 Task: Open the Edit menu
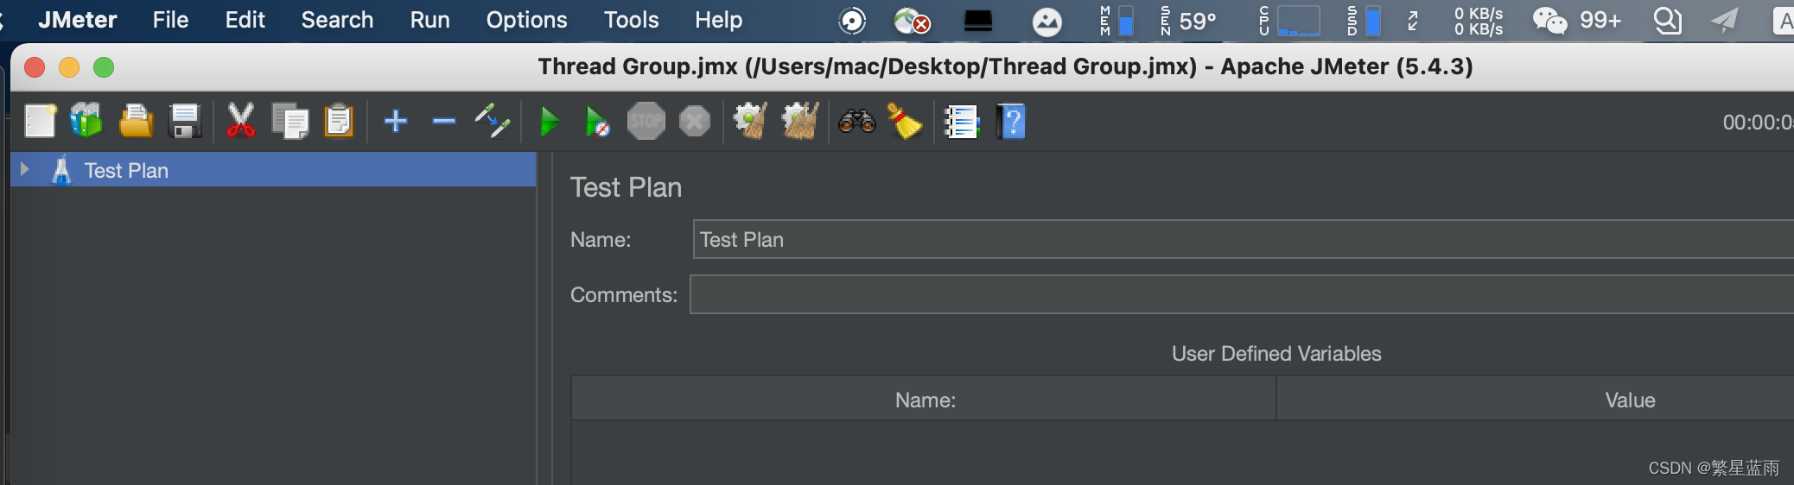pos(245,20)
